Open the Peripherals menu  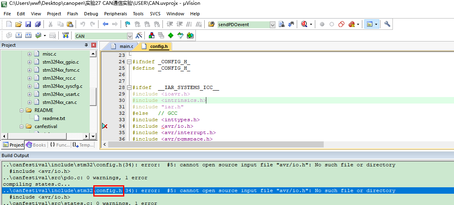[115, 14]
